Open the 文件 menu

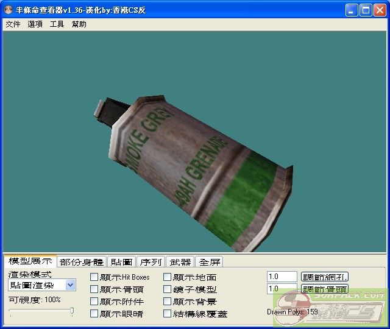[x=13, y=24]
